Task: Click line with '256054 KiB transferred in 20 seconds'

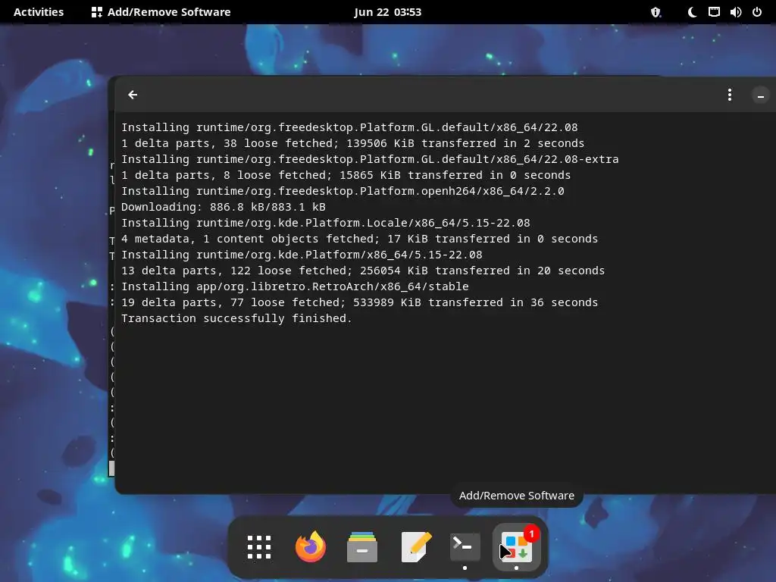Action: click(x=363, y=271)
